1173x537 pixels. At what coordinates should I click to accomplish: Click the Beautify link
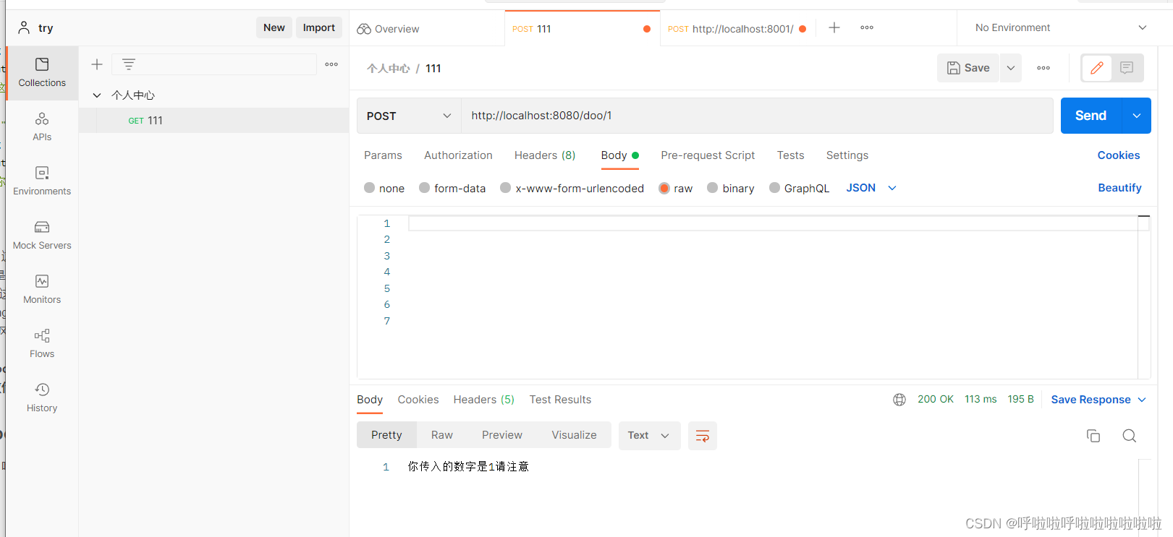[x=1119, y=188]
